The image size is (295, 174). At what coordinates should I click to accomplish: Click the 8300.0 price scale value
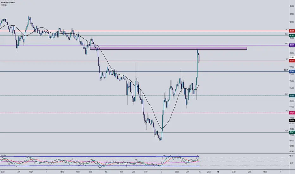coord(292,22)
